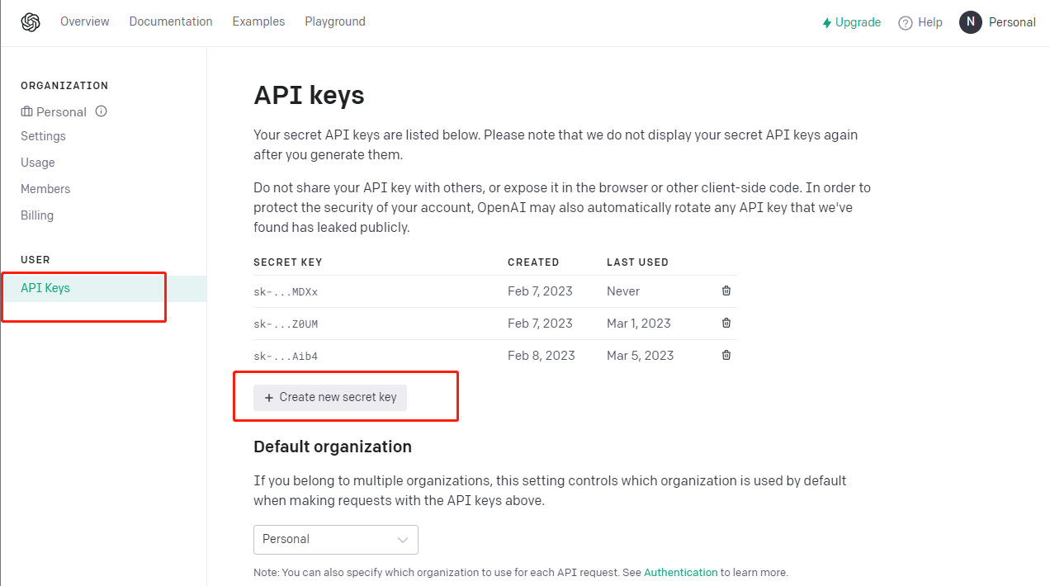This screenshot has width=1050, height=586.
Task: Open the N profile avatar
Action: 970,22
